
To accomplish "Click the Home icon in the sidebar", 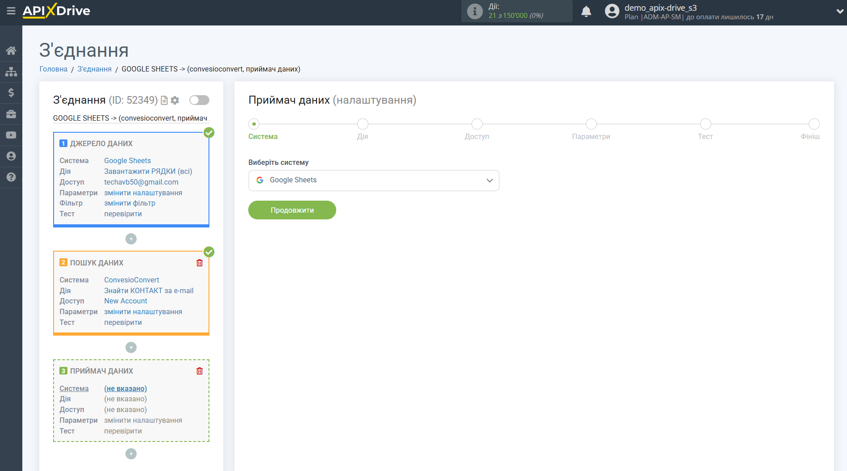I will tap(11, 50).
